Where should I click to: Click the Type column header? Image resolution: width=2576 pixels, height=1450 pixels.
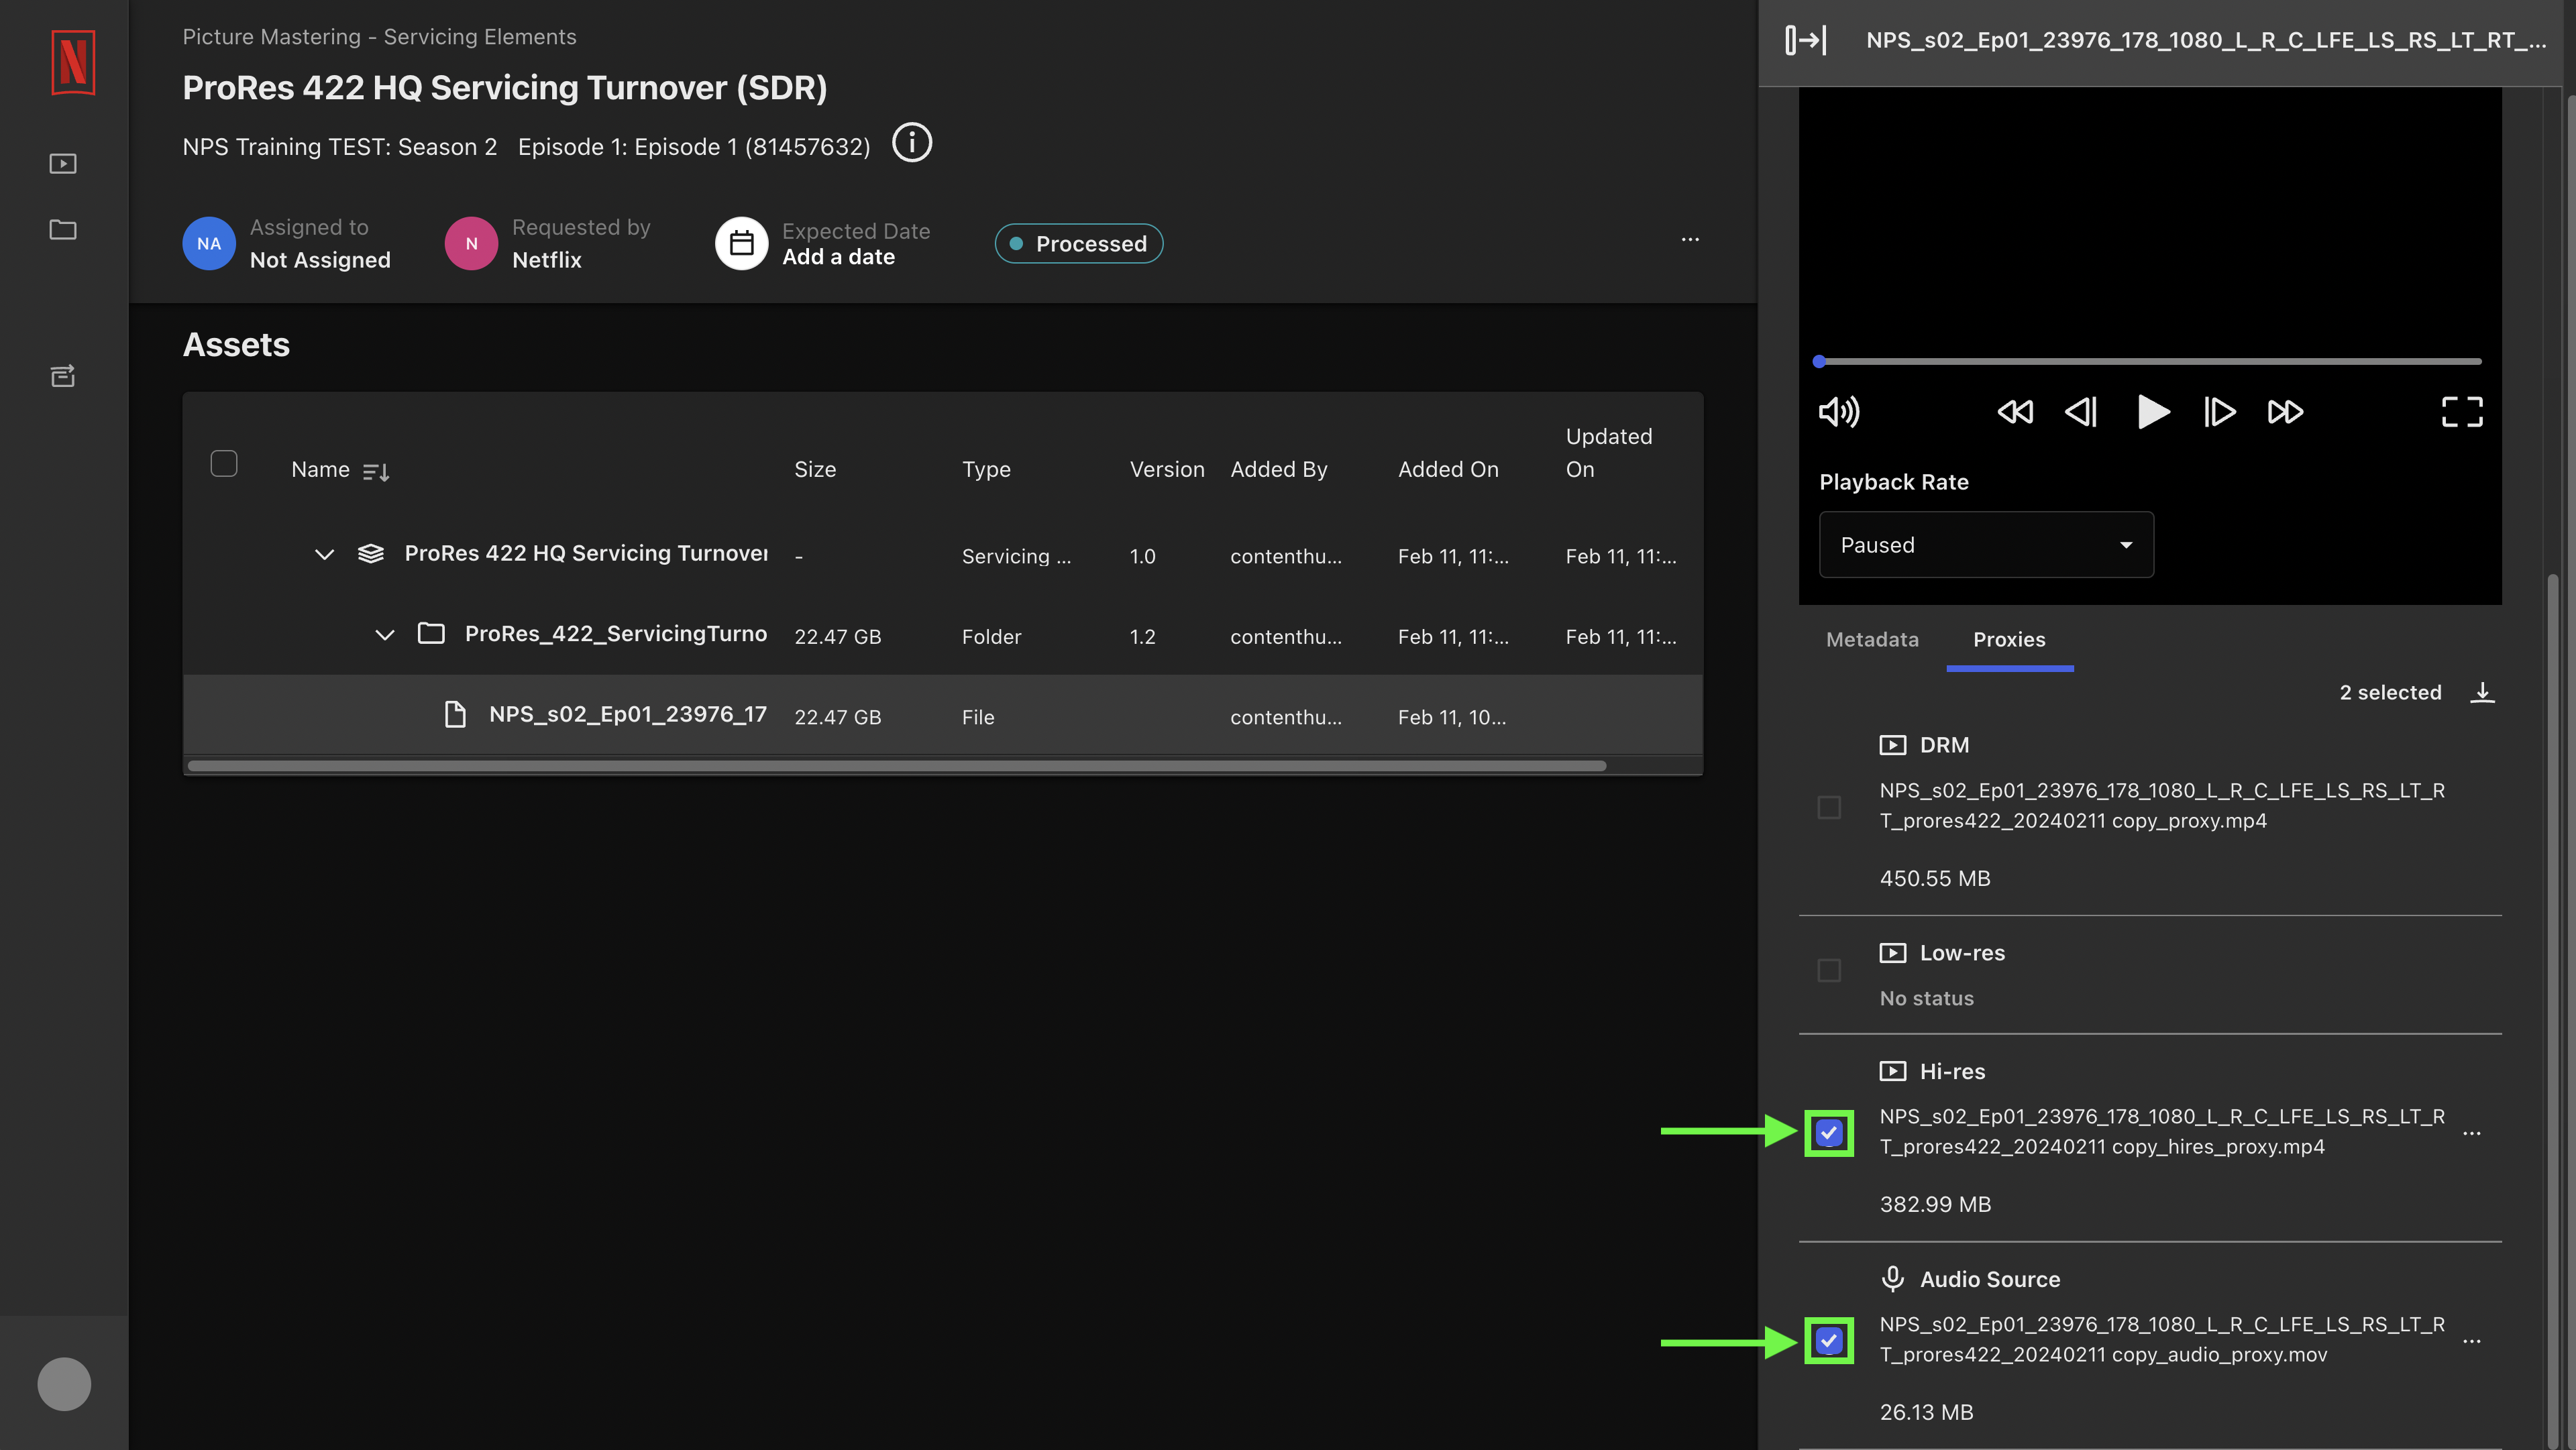[986, 469]
